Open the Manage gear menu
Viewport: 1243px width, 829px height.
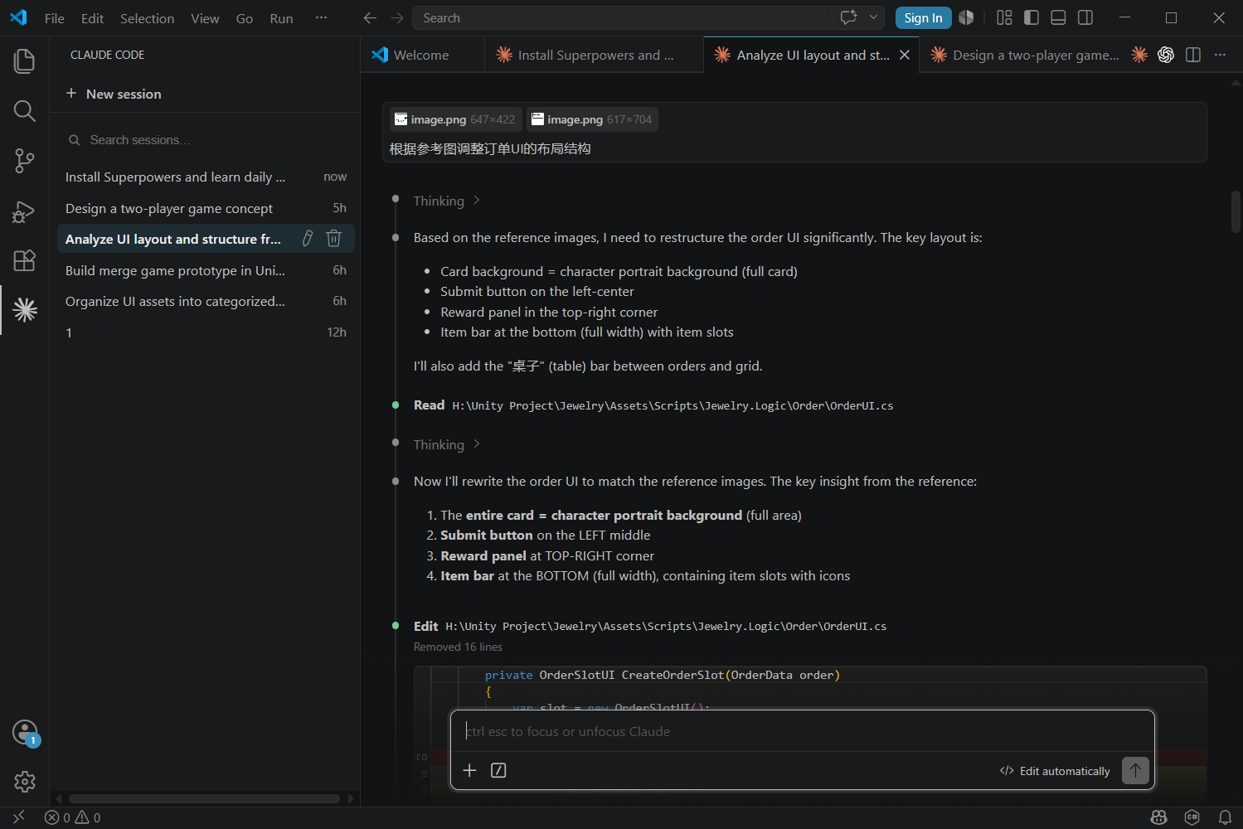(25, 781)
